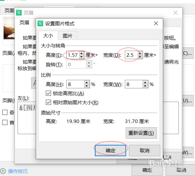The width and height of the screenshot is (195, 176).
Task: Click the WPS logo icon in 设置图片格式 title bar
Action: tap(40, 23)
